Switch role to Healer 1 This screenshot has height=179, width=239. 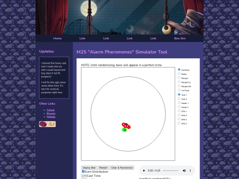[179, 103]
